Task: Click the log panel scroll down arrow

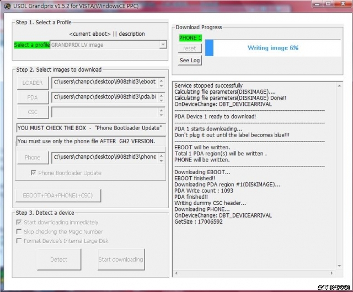Action: (339, 266)
